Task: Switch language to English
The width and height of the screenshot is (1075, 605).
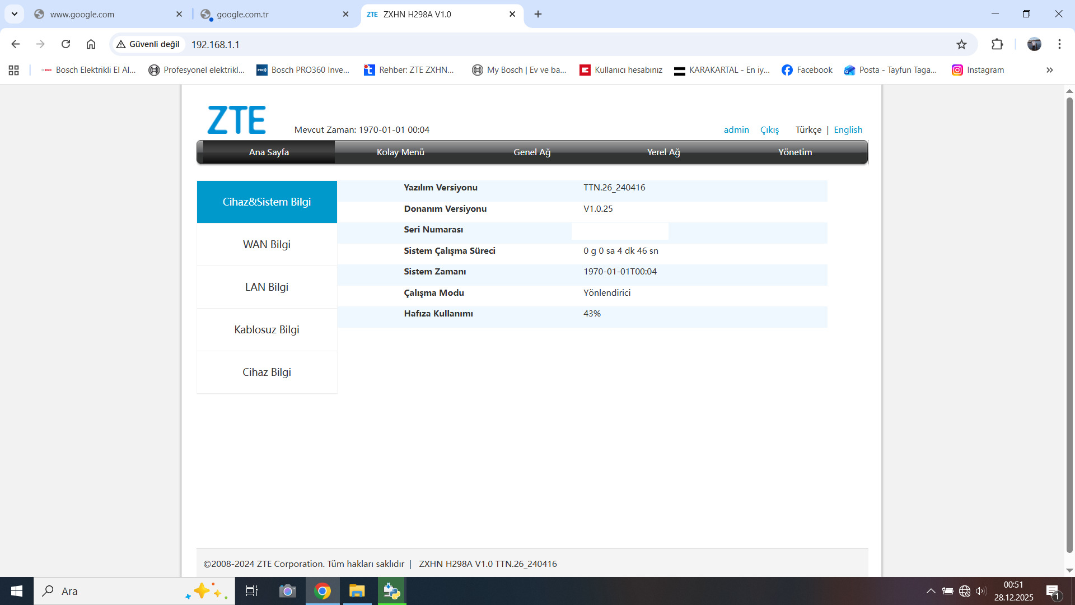Action: pyautogui.click(x=848, y=130)
